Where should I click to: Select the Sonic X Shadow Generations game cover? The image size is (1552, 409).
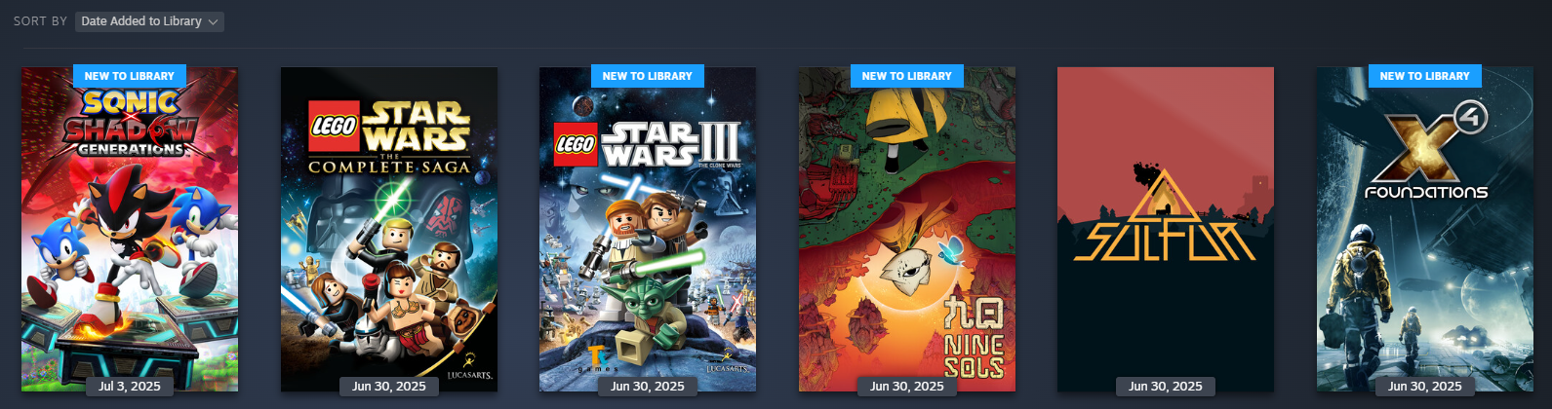pos(130,229)
